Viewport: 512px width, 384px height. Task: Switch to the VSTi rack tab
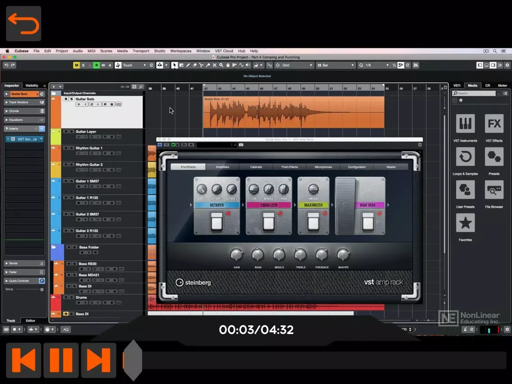coord(457,86)
